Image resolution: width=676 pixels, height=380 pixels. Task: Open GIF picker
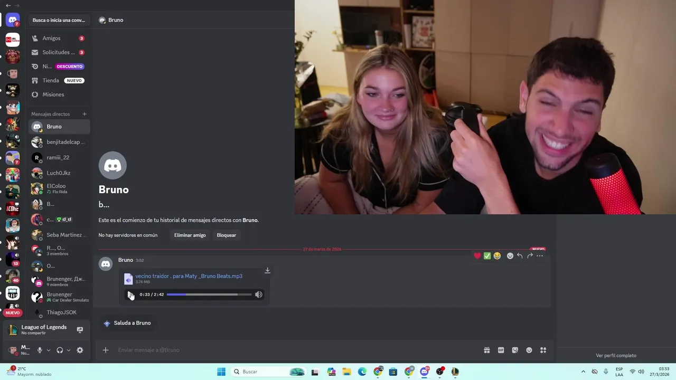click(x=501, y=350)
